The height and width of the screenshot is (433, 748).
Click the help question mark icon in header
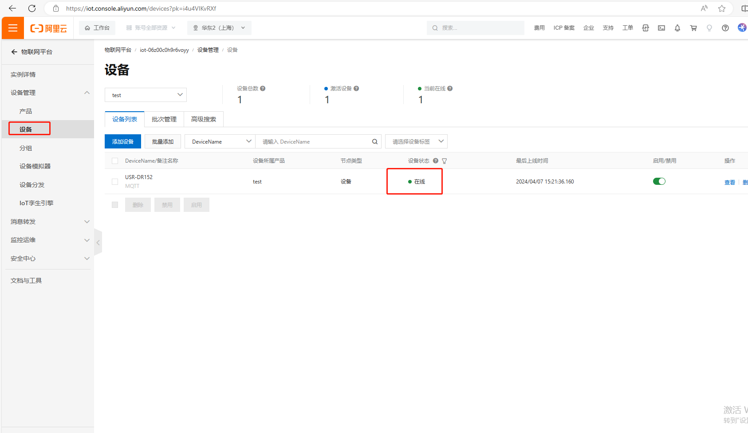725,28
